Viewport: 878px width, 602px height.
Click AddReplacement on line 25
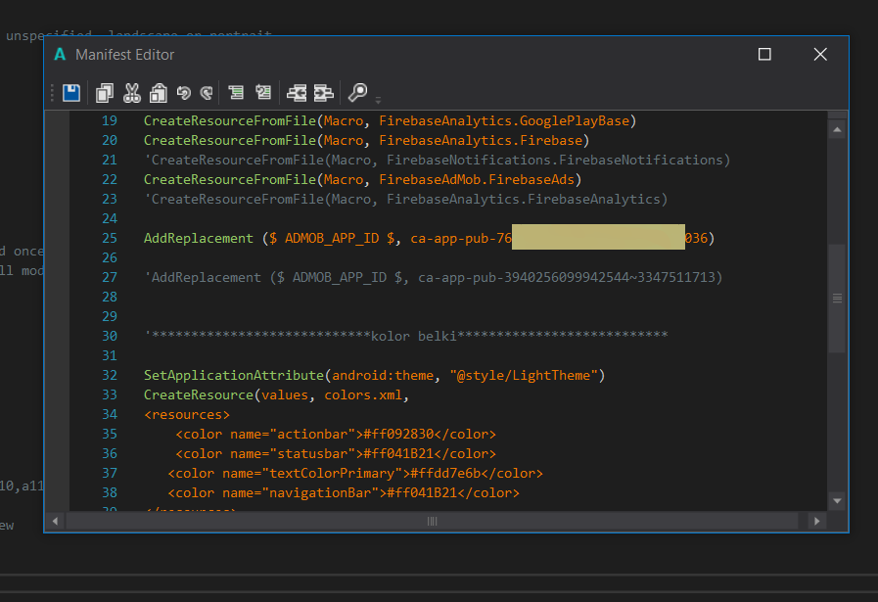click(199, 239)
